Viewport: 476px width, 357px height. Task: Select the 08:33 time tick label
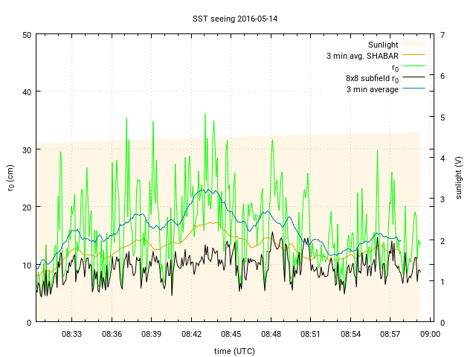coord(72,335)
